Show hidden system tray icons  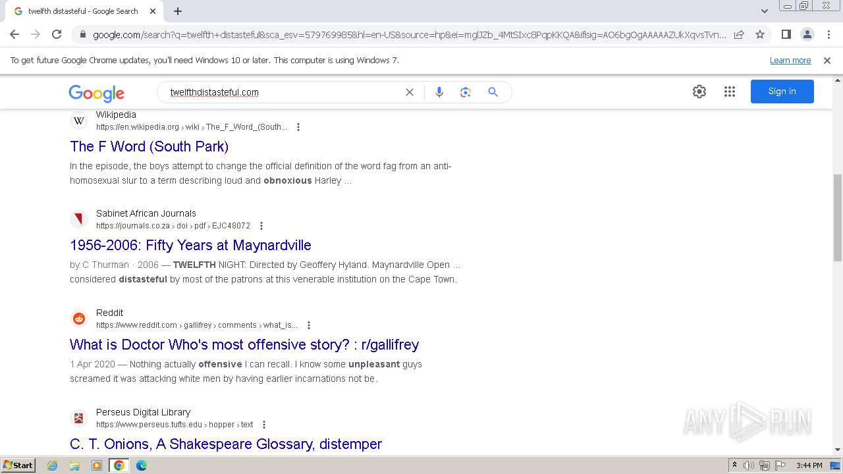[734, 465]
